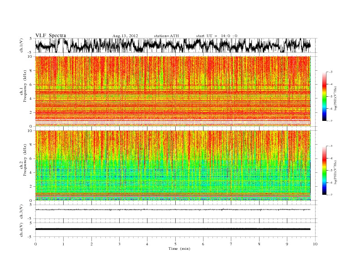Click time axis tick label "2"

(91, 244)
